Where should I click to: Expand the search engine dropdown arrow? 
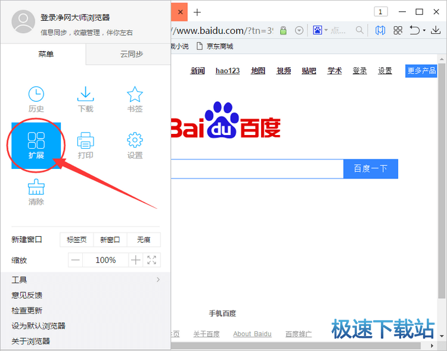point(326,30)
